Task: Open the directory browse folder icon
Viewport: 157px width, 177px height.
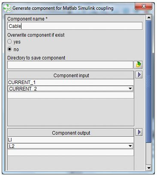Action: tap(138, 65)
